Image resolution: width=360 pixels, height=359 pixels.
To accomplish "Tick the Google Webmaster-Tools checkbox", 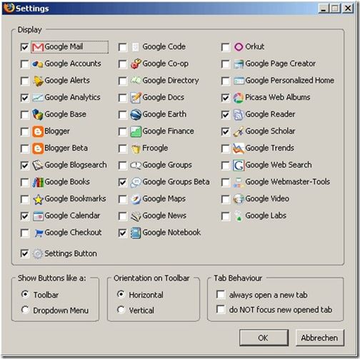I will pyautogui.click(x=225, y=183).
